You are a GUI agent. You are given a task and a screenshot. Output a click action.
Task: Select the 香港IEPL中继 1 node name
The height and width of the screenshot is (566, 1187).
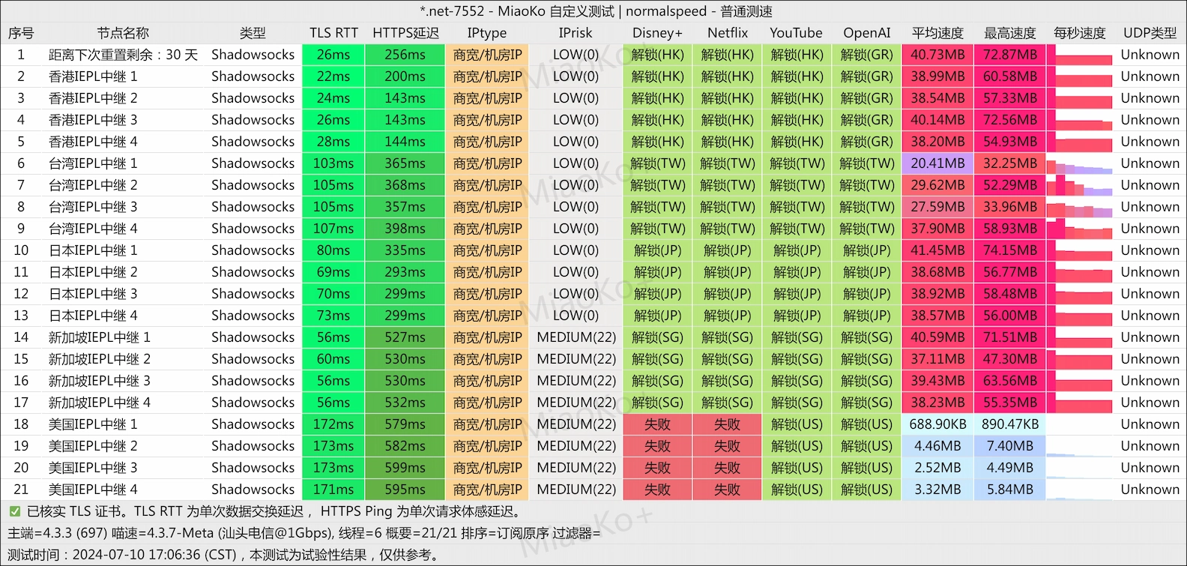93,76
